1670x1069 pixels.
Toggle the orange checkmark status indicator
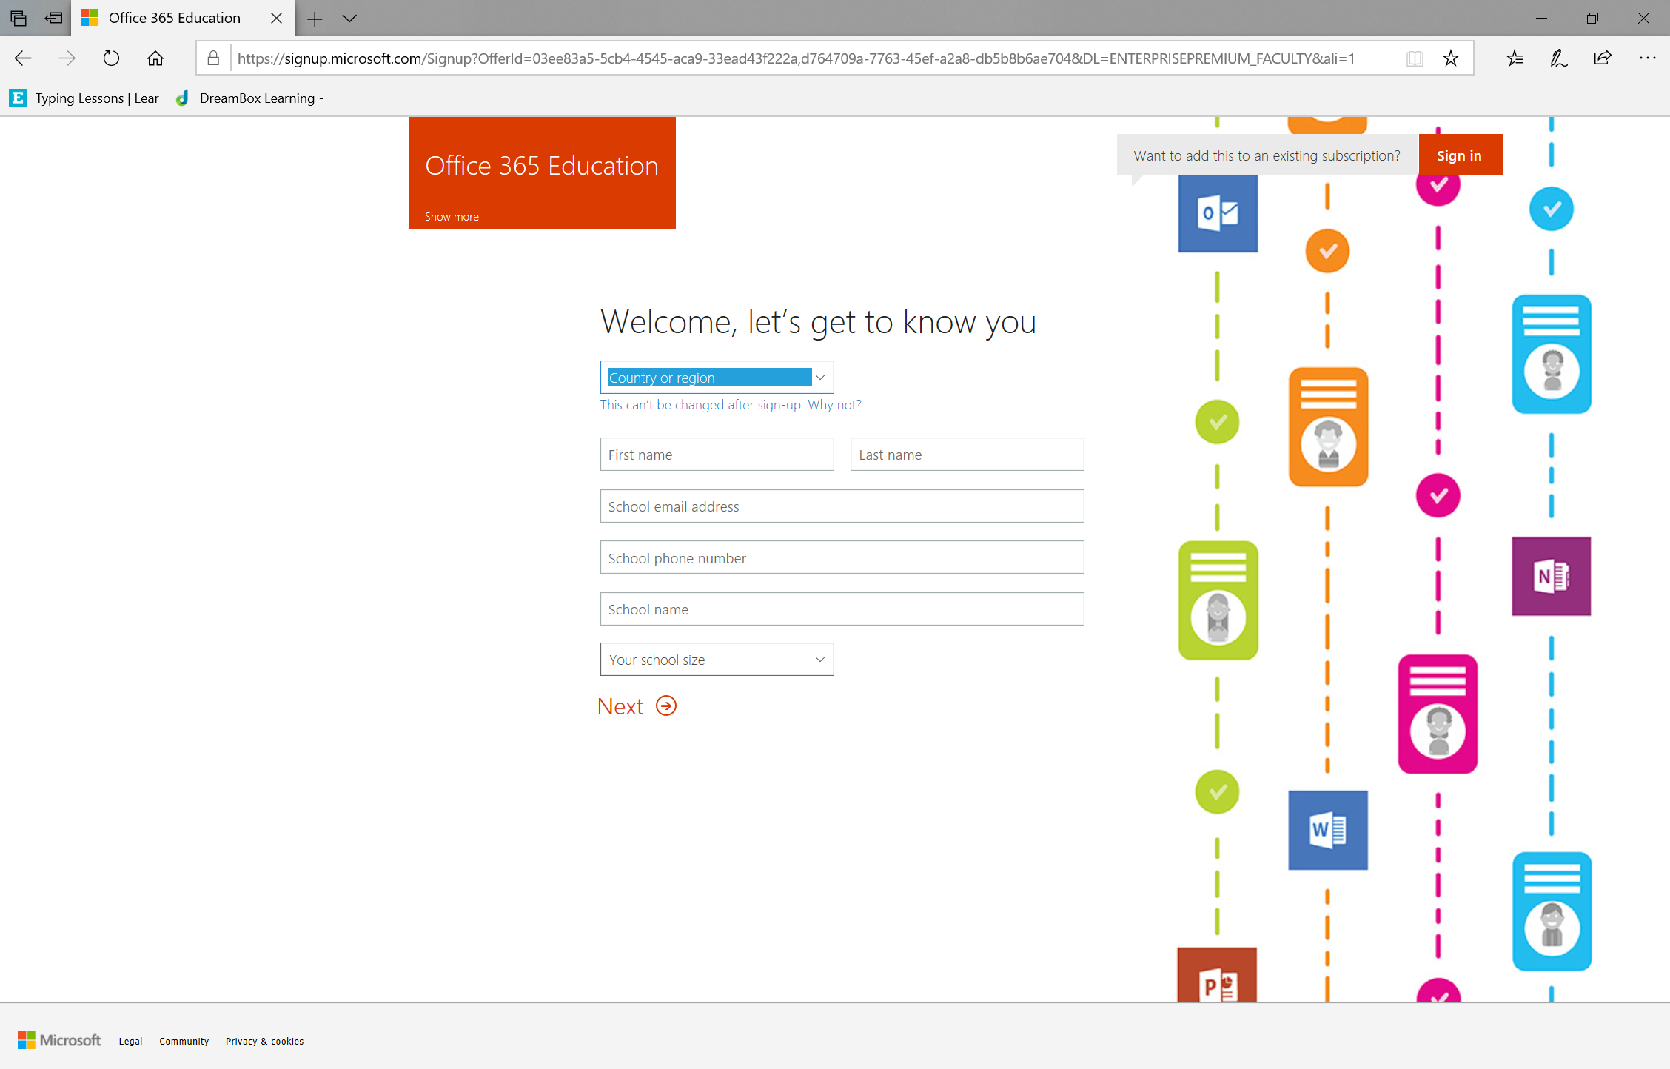click(x=1327, y=251)
